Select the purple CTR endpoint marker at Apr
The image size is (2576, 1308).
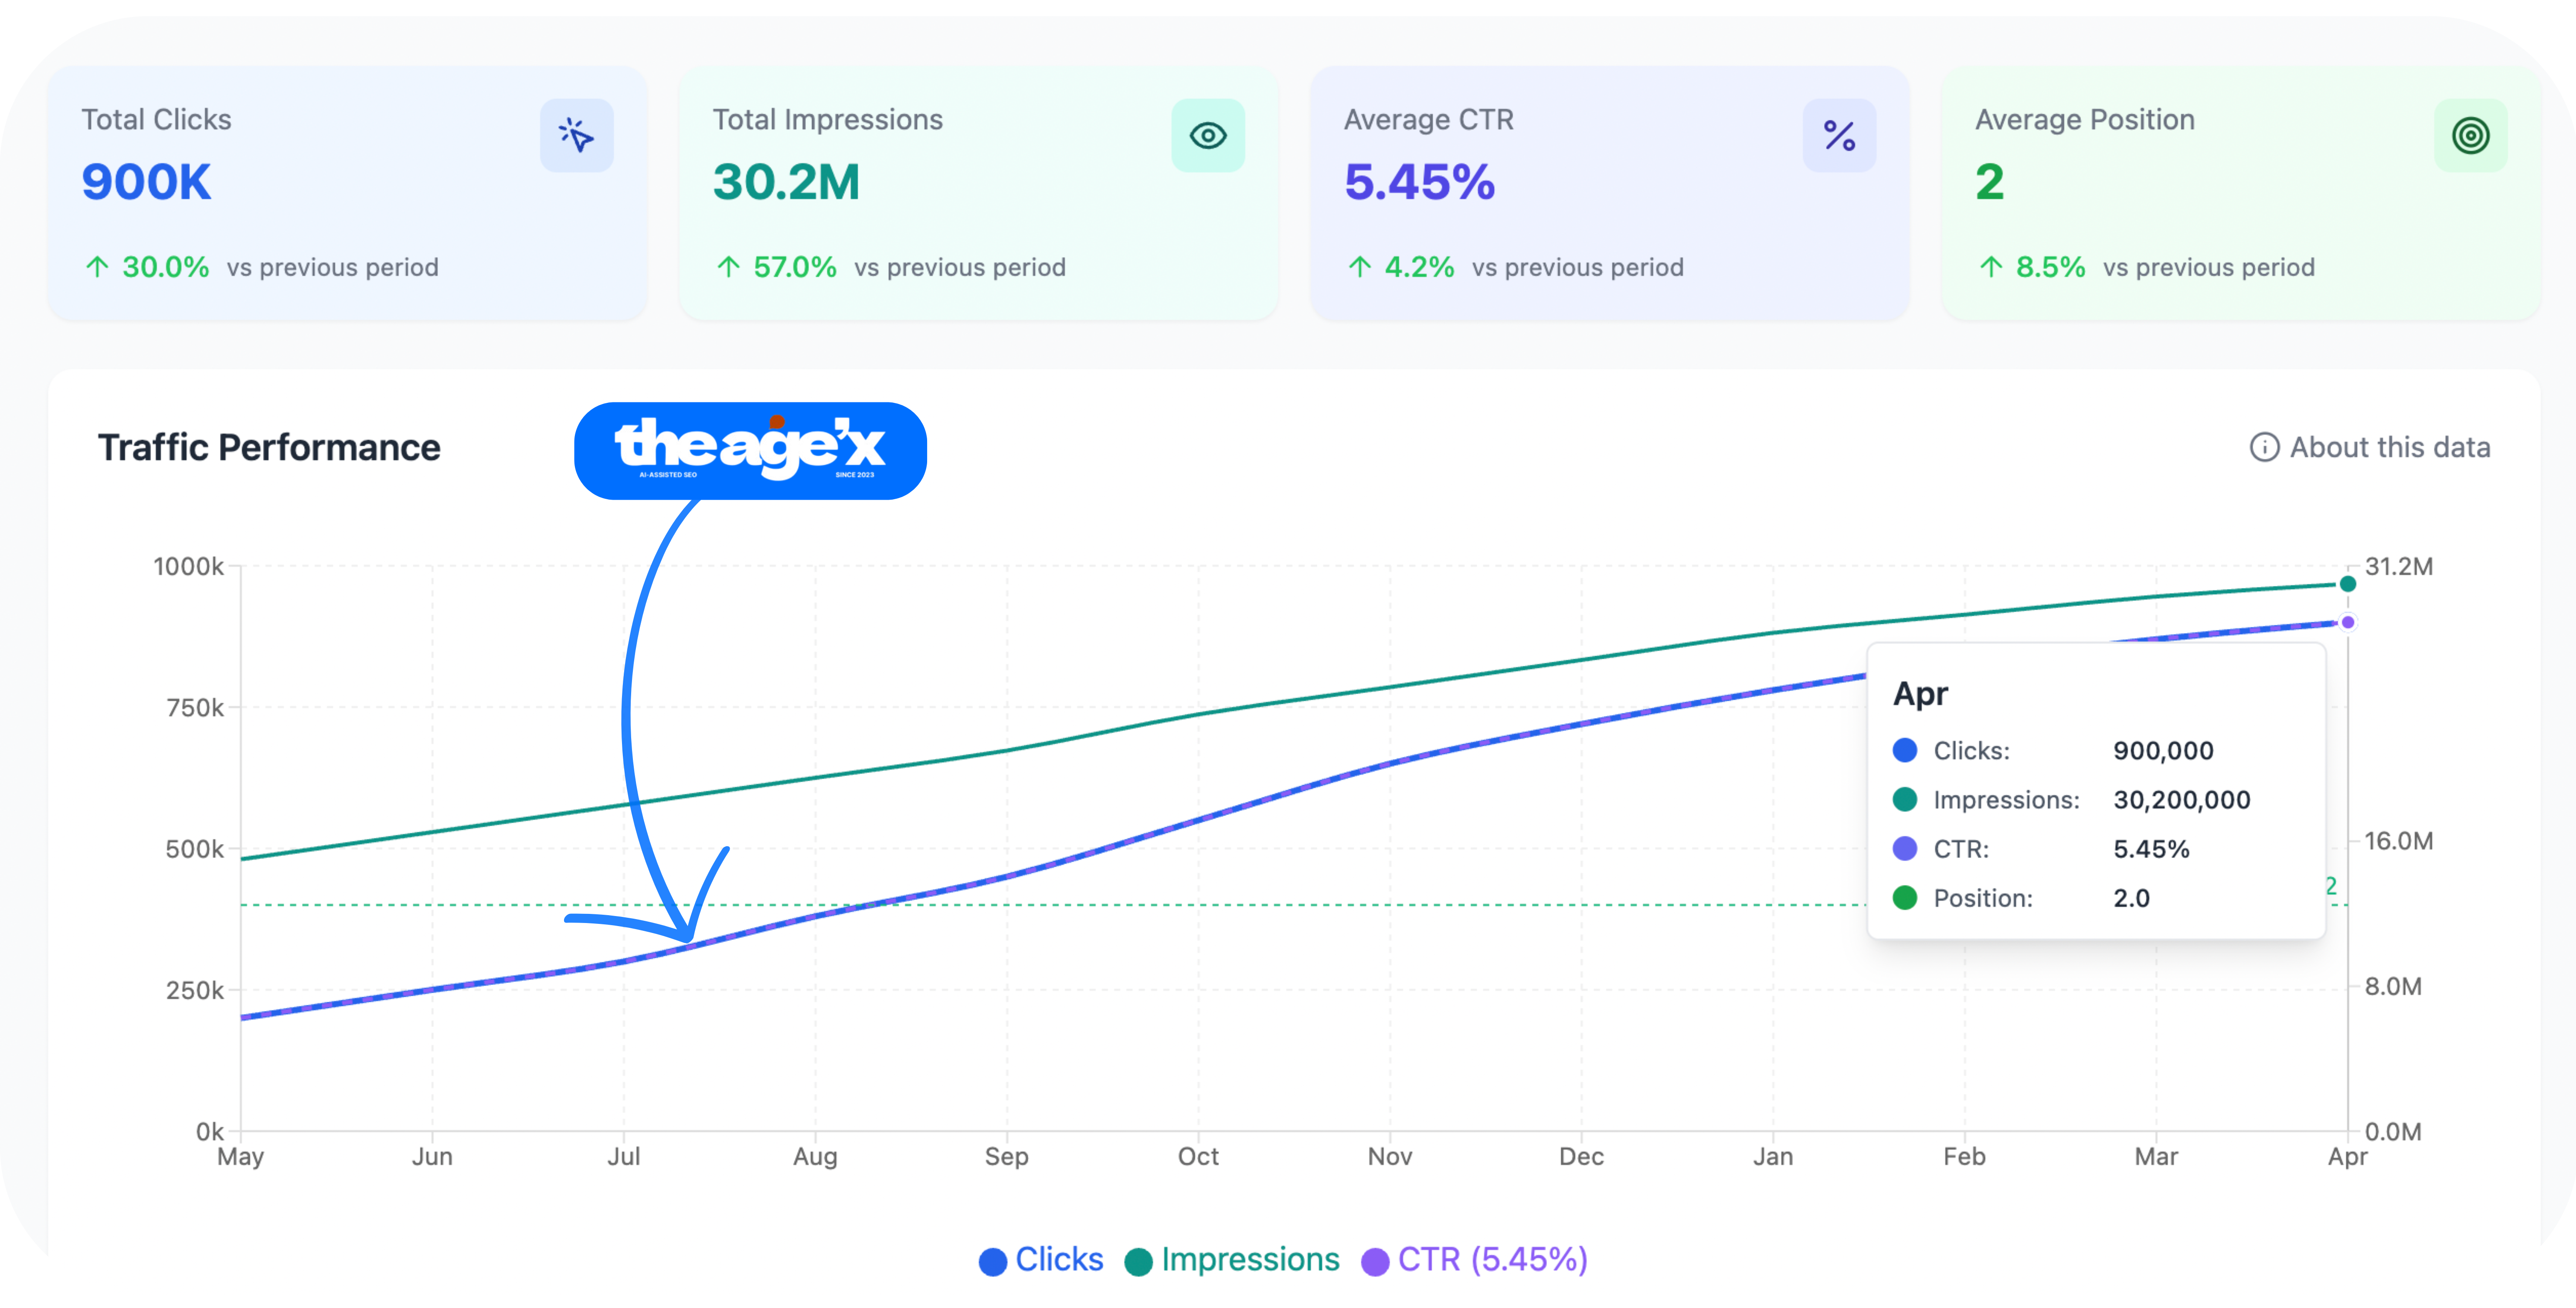tap(2347, 622)
